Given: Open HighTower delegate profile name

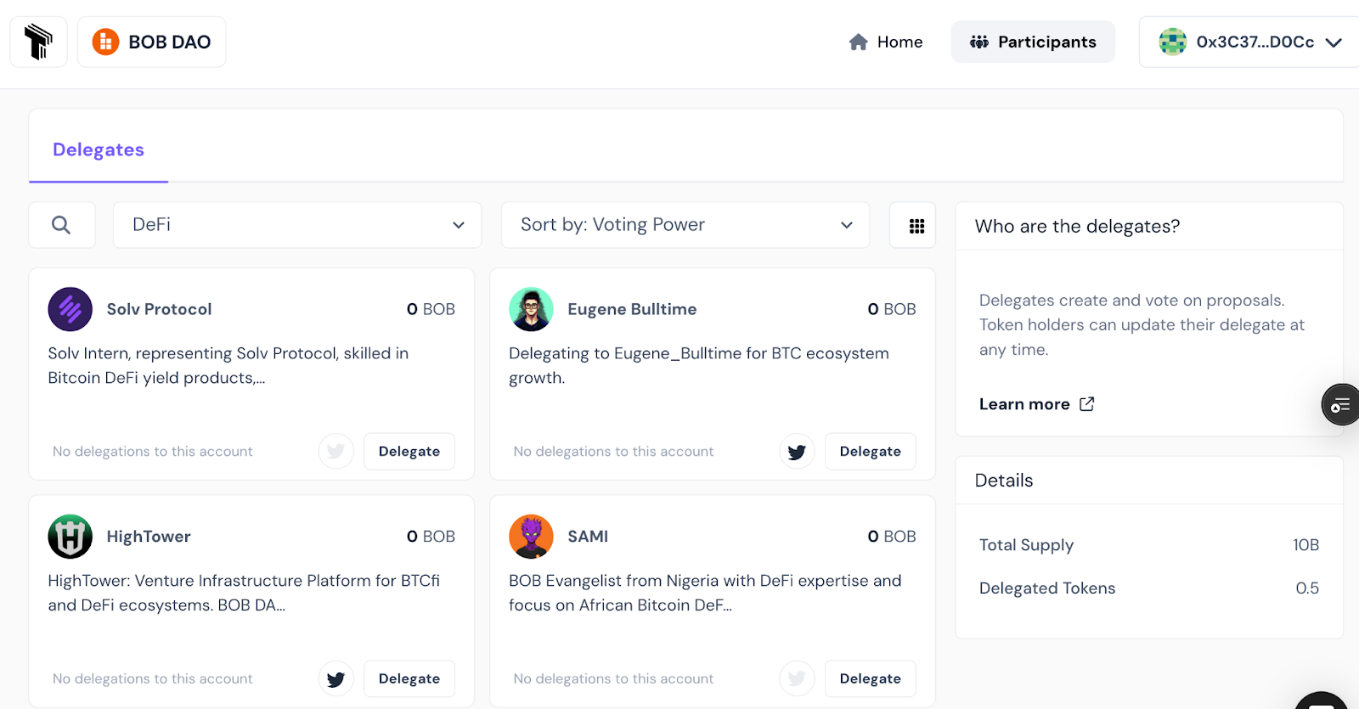Looking at the screenshot, I should click(x=149, y=537).
